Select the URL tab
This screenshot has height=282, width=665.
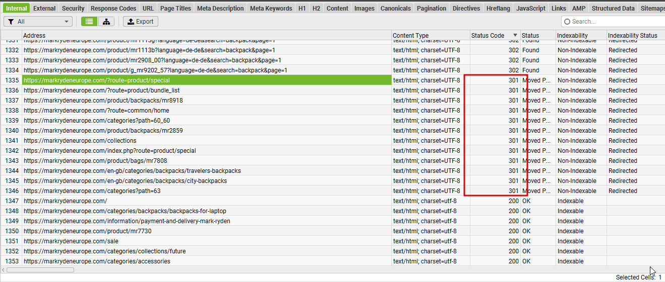coord(148,8)
